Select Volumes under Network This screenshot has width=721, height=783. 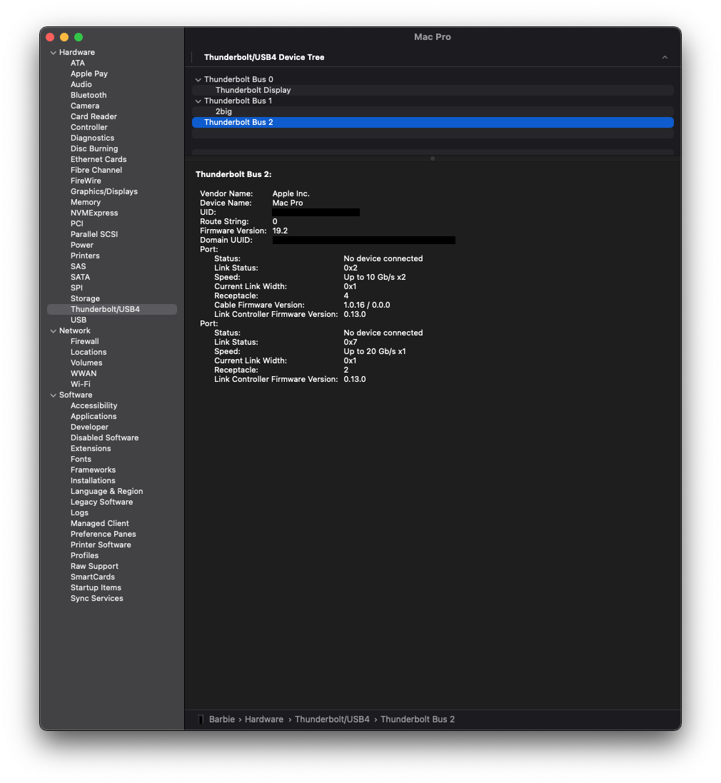(86, 363)
